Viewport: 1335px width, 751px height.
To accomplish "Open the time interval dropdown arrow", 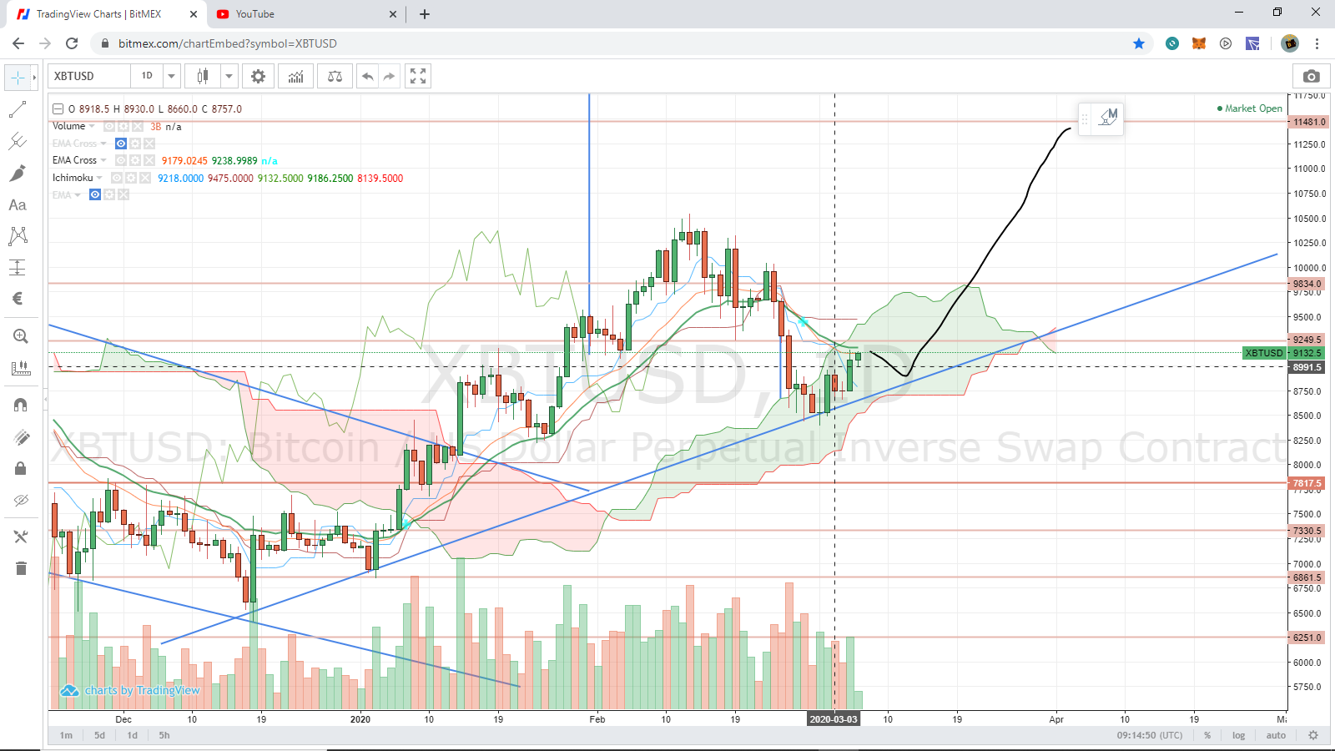I will pos(171,76).
